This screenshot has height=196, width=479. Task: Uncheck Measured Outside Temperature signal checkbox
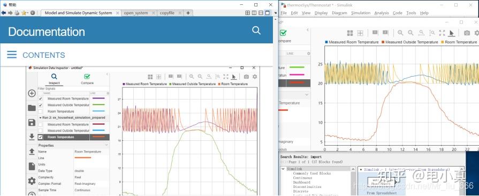click(40, 105)
